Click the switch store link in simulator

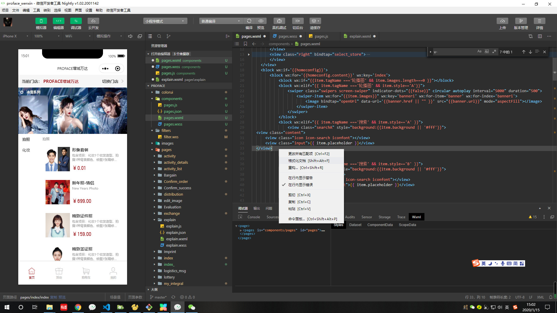tap(110, 81)
